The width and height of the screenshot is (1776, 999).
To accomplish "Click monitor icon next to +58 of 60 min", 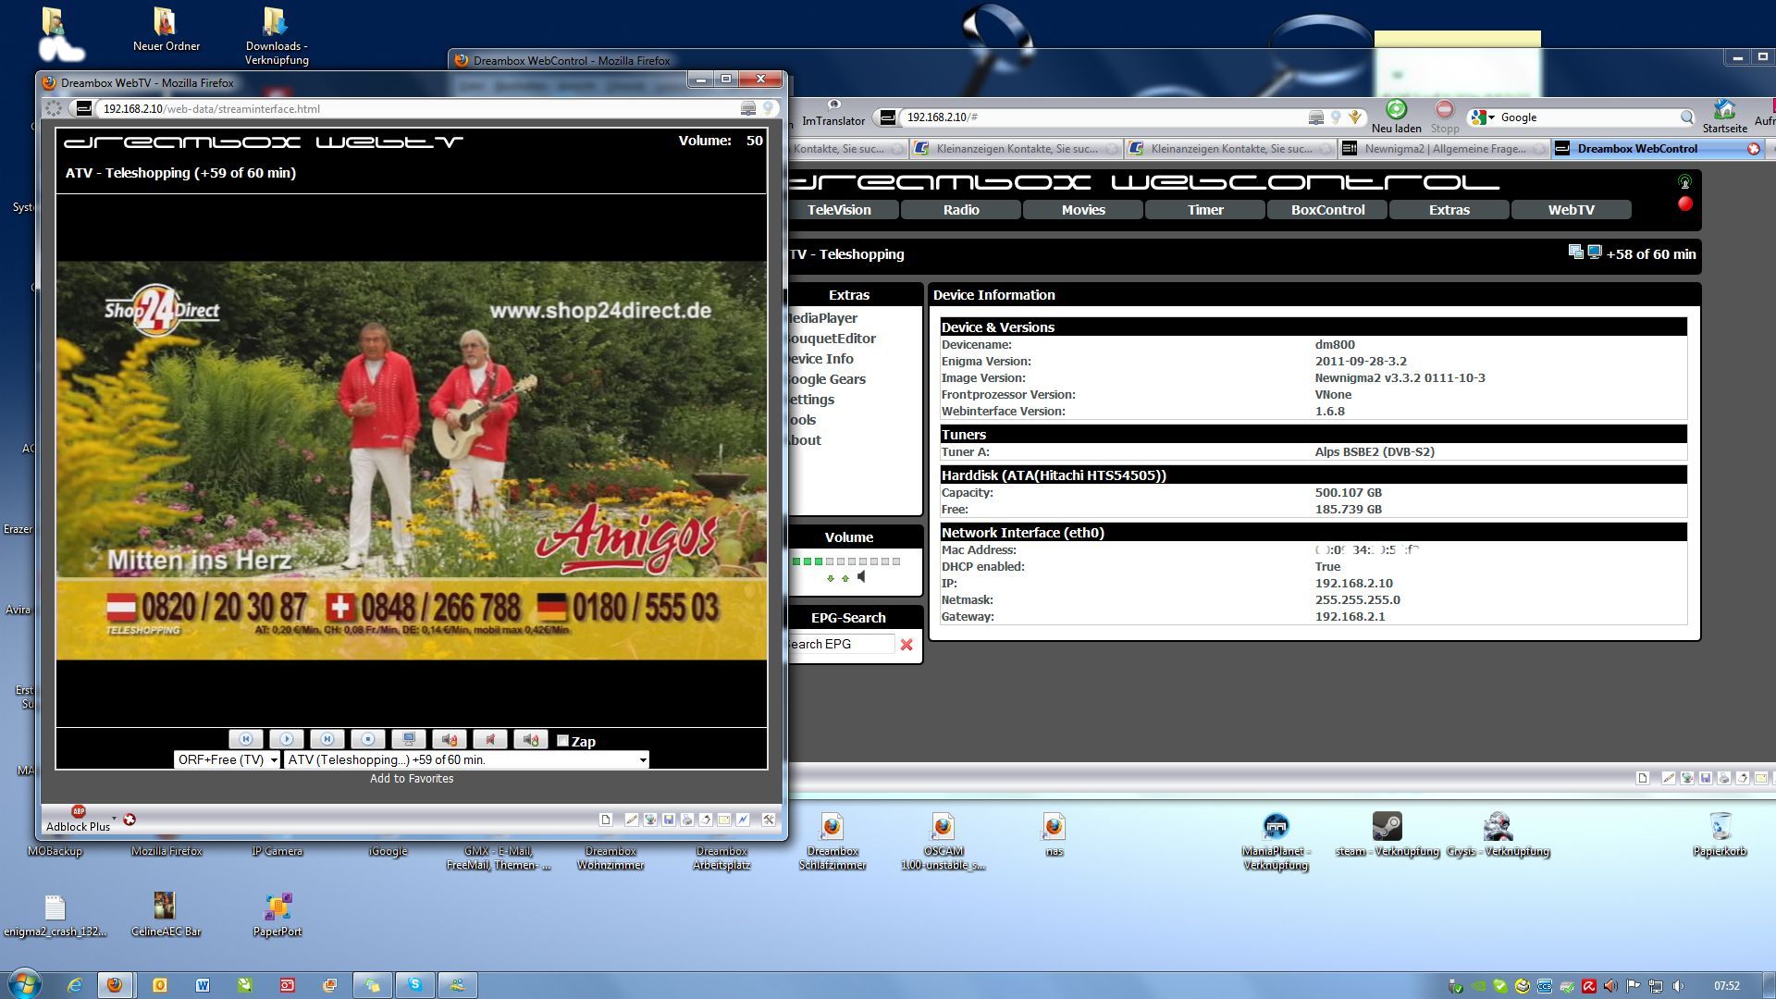I will 1595,252.
